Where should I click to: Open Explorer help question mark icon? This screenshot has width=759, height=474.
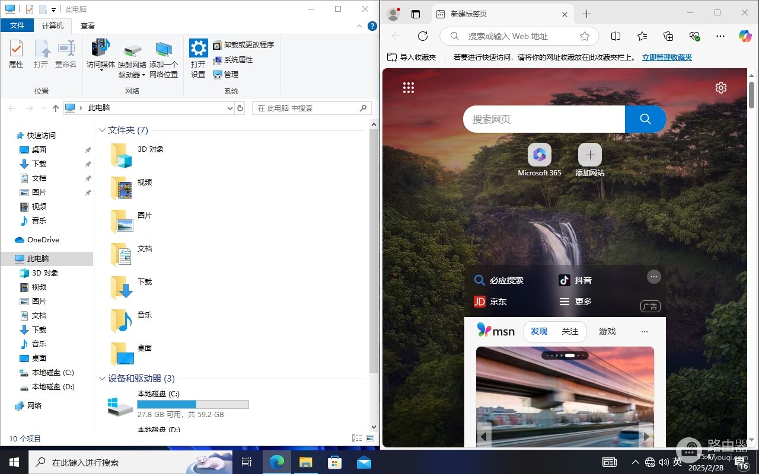372,26
